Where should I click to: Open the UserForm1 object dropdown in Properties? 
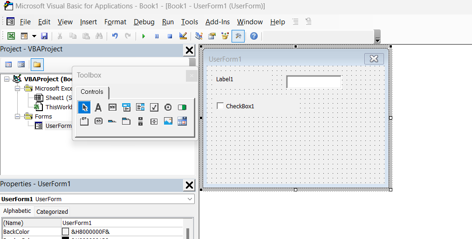(x=190, y=199)
